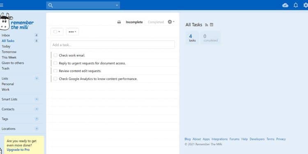
Task: Check the 'Check Google Analytics' task checkbox
Action: [x=55, y=78]
